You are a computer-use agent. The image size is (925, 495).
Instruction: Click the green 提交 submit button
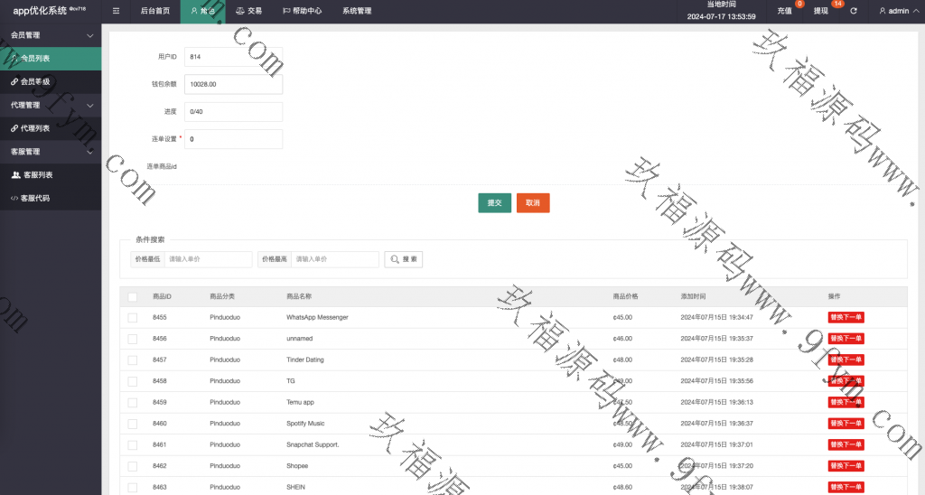(x=494, y=203)
